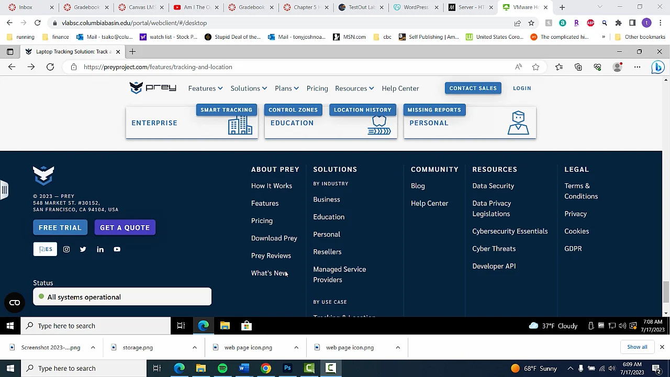Image resolution: width=670 pixels, height=377 pixels.
Task: Click the Read aloud icon in Edge address bar
Action: pyautogui.click(x=518, y=67)
